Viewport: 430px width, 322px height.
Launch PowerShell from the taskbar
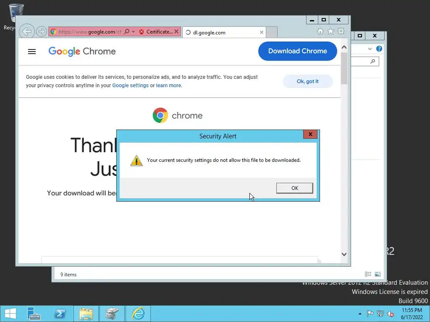click(x=60, y=314)
